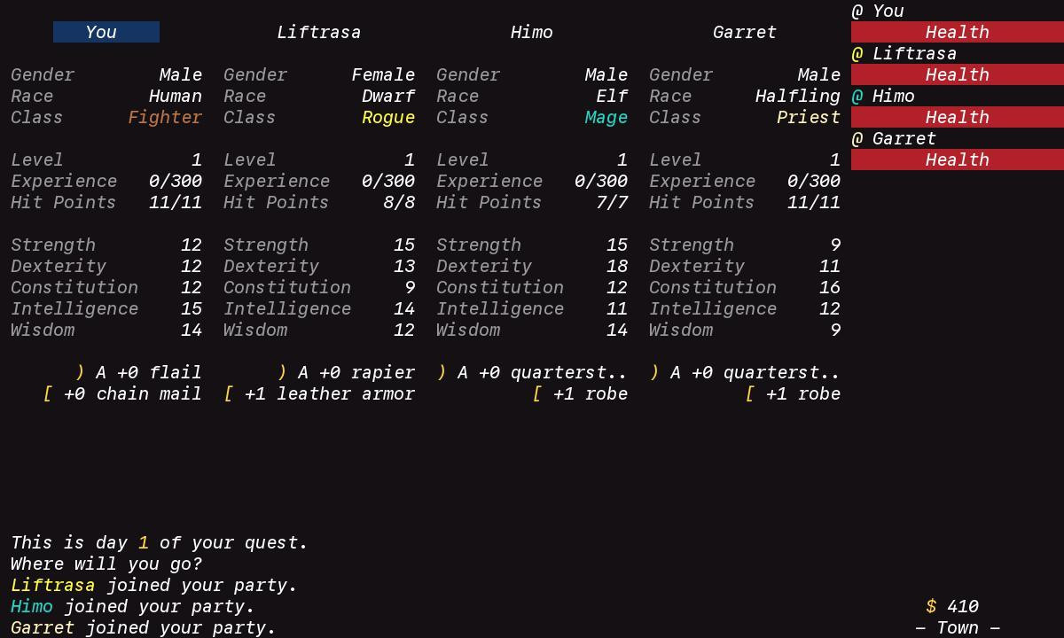Click the Town location label
1064x638 pixels.
point(958,628)
